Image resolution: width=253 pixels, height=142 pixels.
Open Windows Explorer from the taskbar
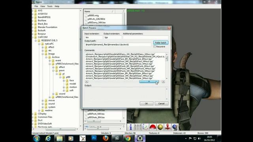click(x=59, y=138)
